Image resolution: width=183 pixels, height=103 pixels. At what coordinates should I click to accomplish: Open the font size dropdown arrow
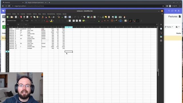tap(32, 21)
